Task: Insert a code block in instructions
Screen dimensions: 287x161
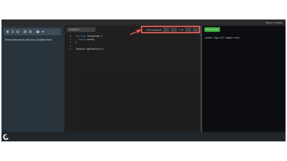Action: pyautogui.click(x=43, y=32)
